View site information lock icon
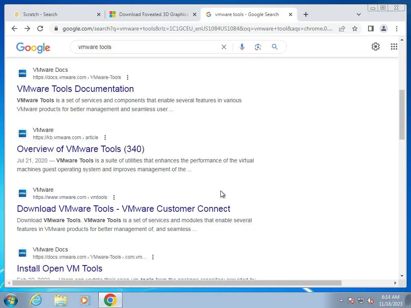This screenshot has height=308, width=411. (56, 28)
